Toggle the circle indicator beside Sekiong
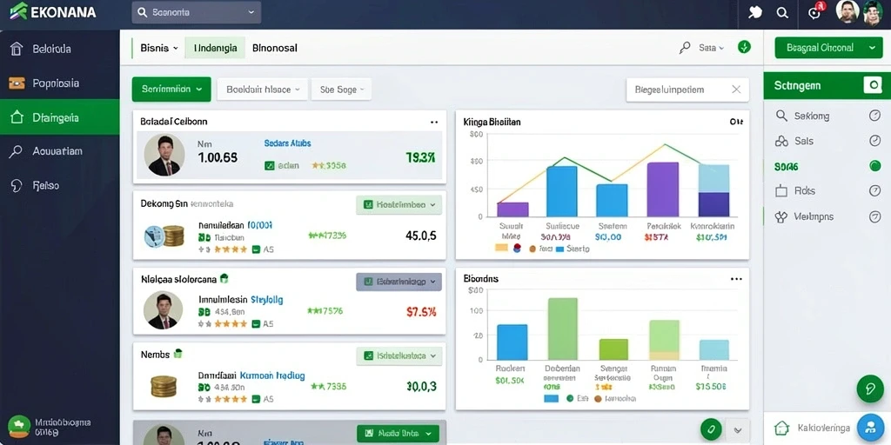This screenshot has height=445, width=891. point(875,116)
